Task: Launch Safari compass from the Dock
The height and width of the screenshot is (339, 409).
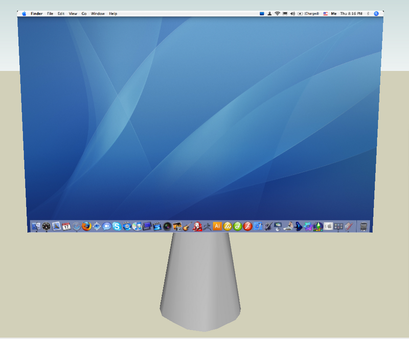Action: pyautogui.click(x=76, y=226)
